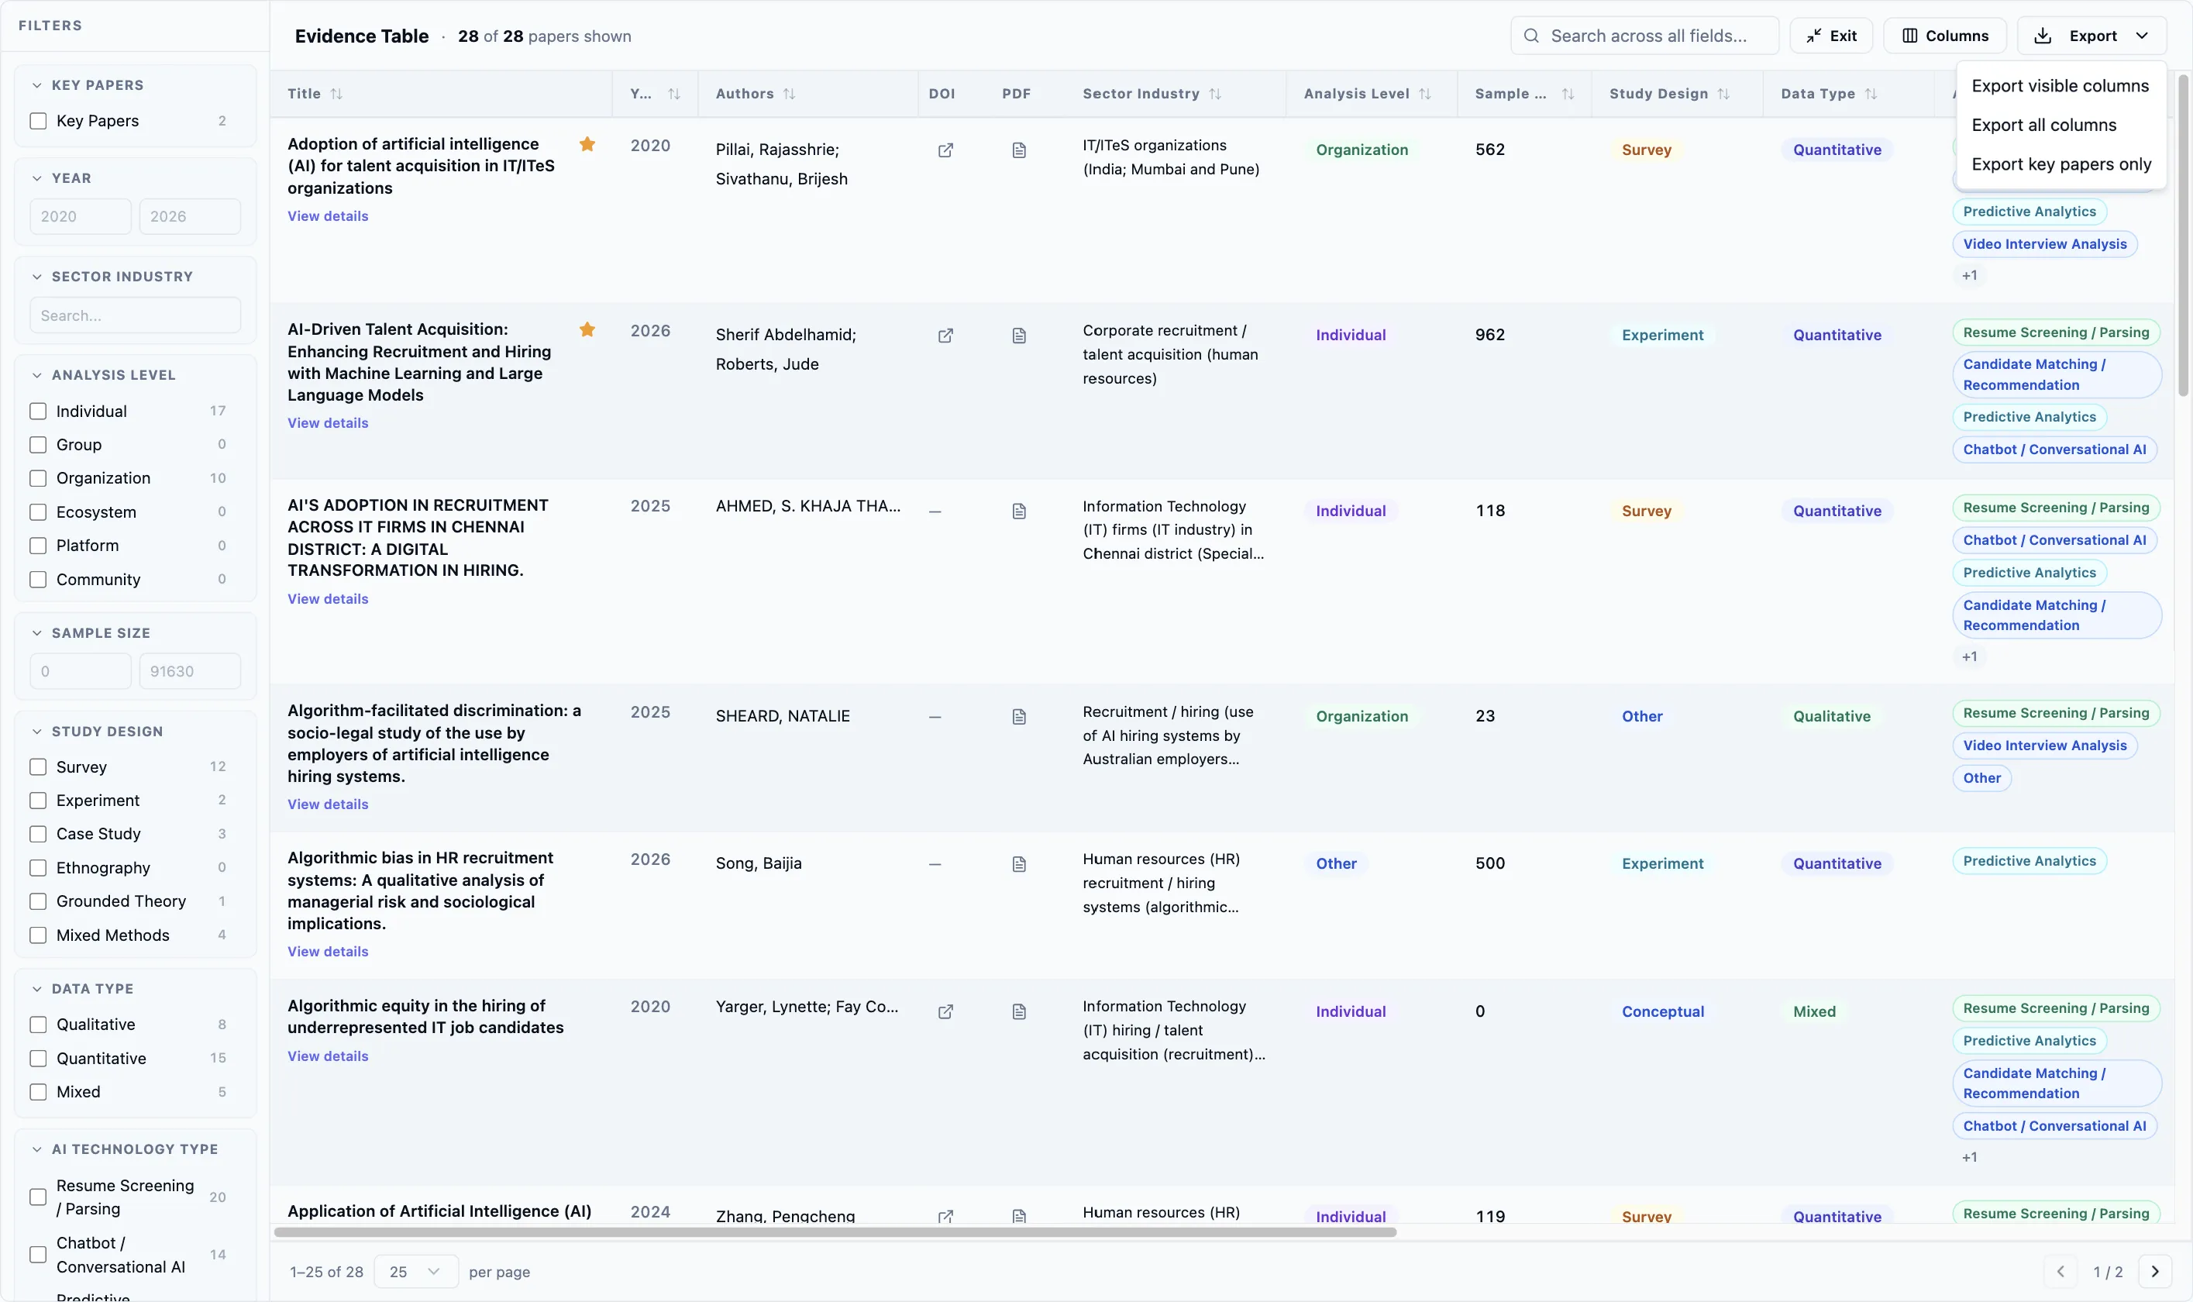This screenshot has height=1302, width=2193.
Task: Sort table by Sector Industry column
Action: click(1215, 94)
